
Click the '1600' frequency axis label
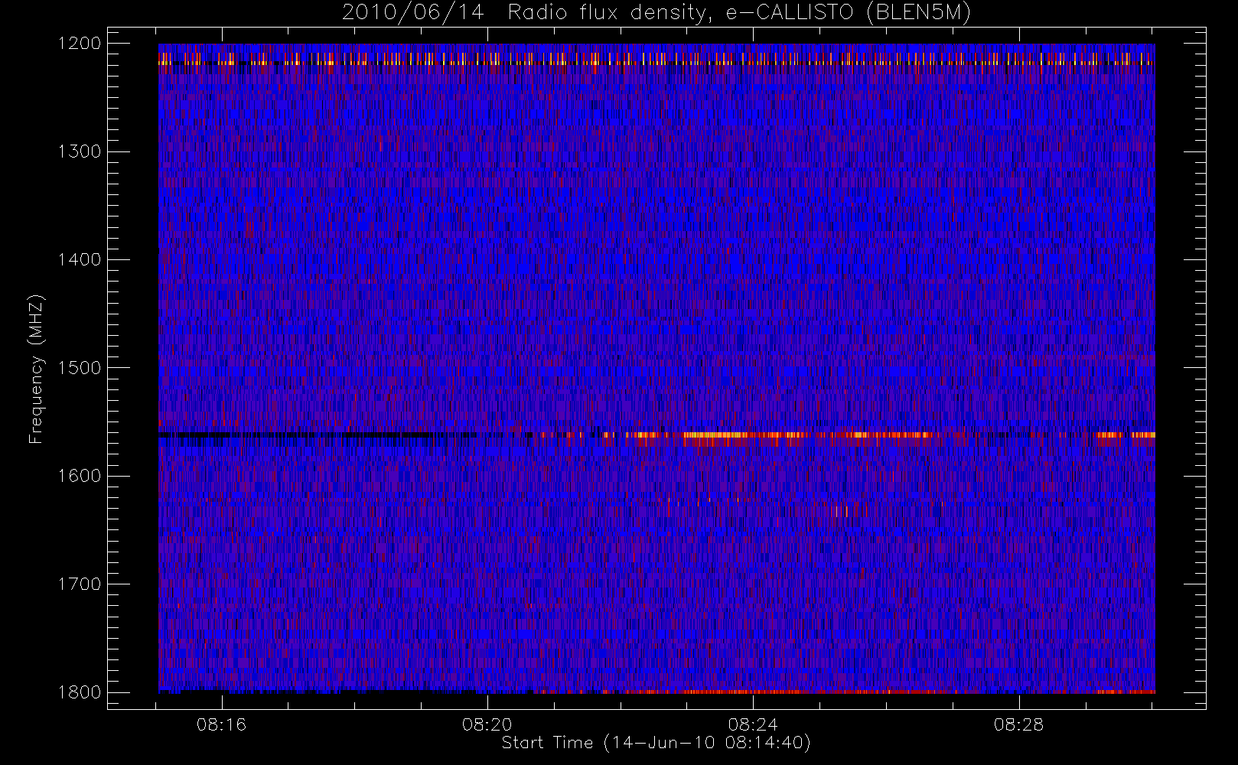point(80,476)
